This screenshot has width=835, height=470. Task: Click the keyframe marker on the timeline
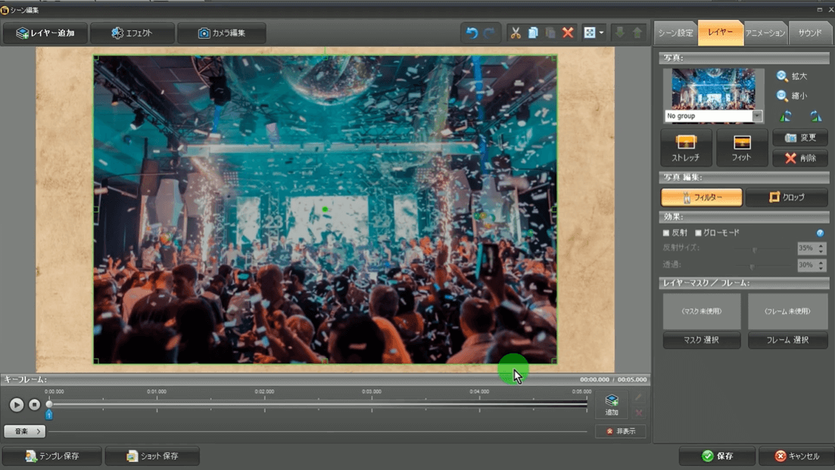coord(49,414)
